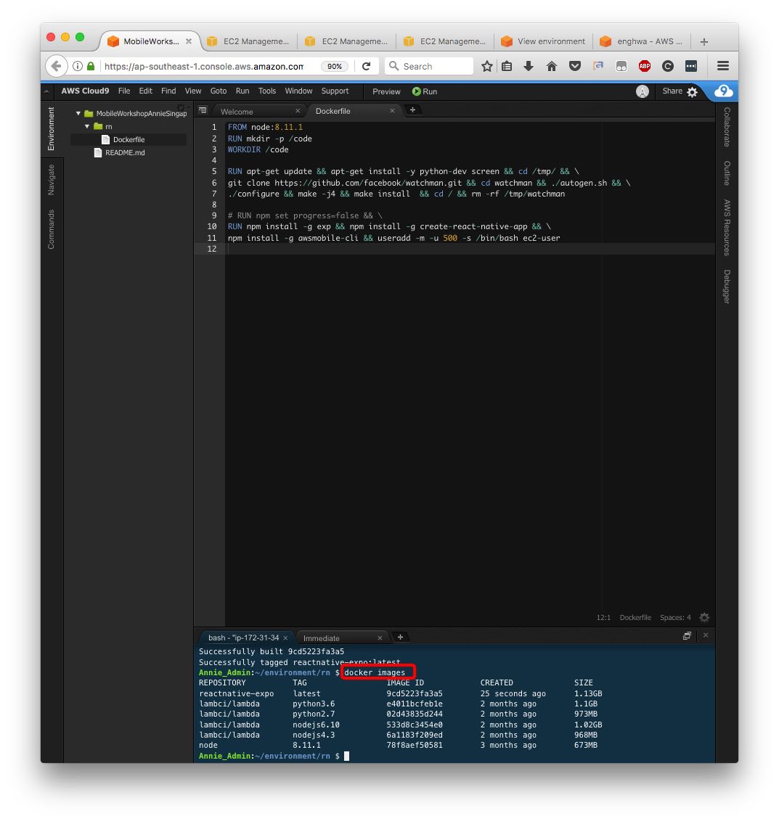
Task: Open the user avatar icon in Cloud9
Action: pos(643,91)
